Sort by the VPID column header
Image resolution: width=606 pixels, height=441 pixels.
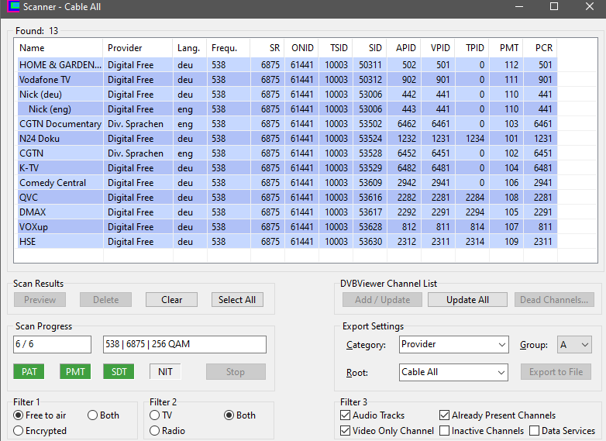point(438,48)
